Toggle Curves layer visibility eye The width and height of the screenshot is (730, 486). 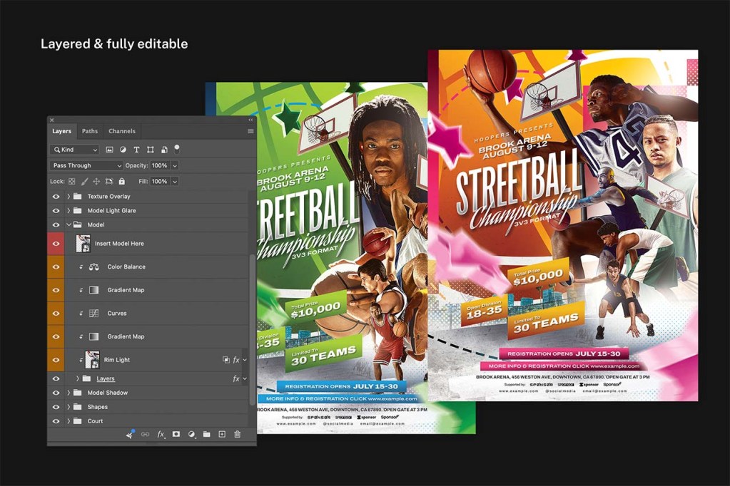point(56,314)
